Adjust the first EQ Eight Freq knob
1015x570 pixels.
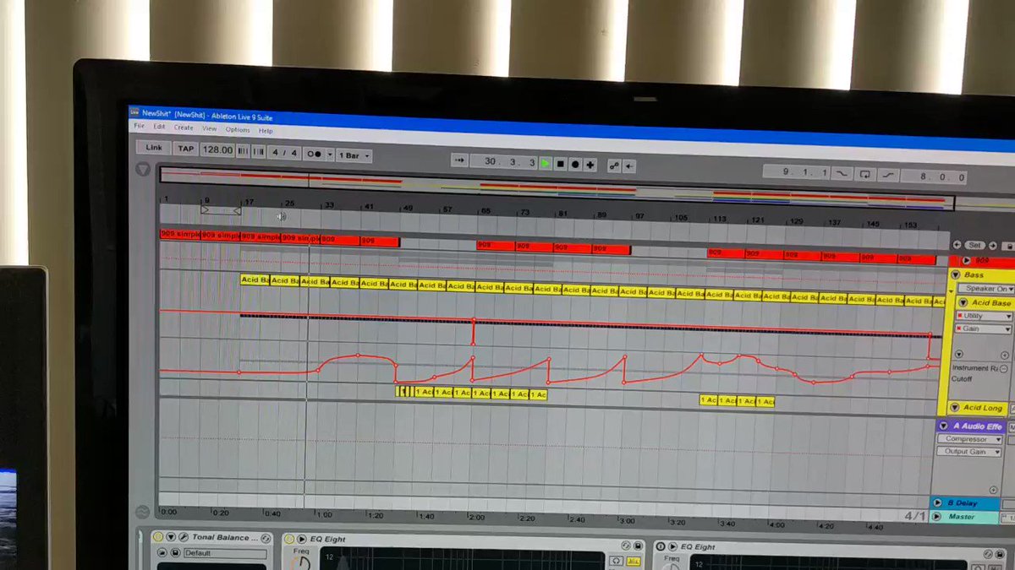coord(301,563)
